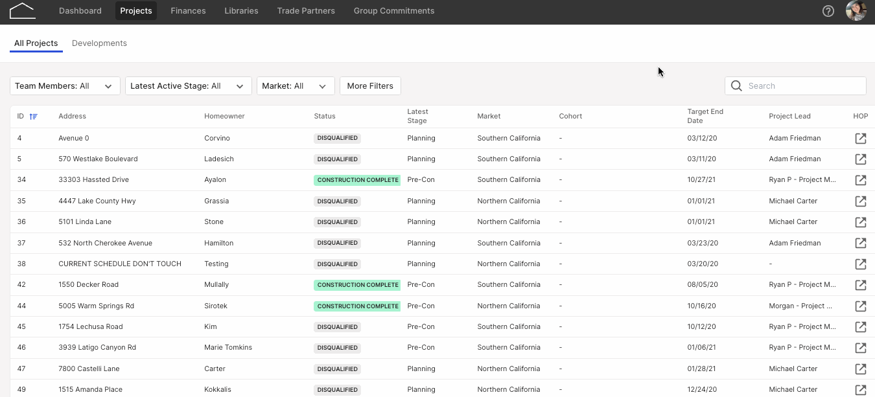Open HOP link for 5101 Linda Lane
The width and height of the screenshot is (875, 397).
(x=861, y=222)
